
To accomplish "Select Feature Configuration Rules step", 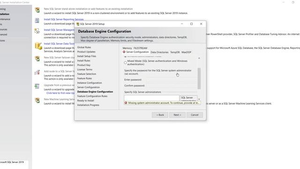I will point(92,96).
